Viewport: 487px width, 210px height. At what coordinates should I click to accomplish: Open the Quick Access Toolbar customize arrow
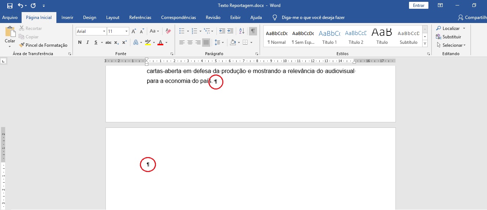pos(44,6)
